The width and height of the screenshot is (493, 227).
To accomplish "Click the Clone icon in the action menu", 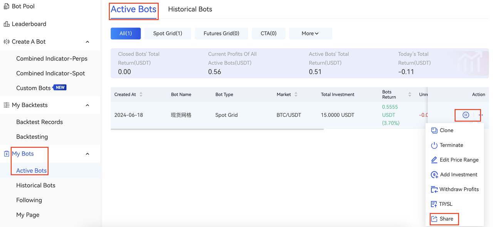I will 434,130.
